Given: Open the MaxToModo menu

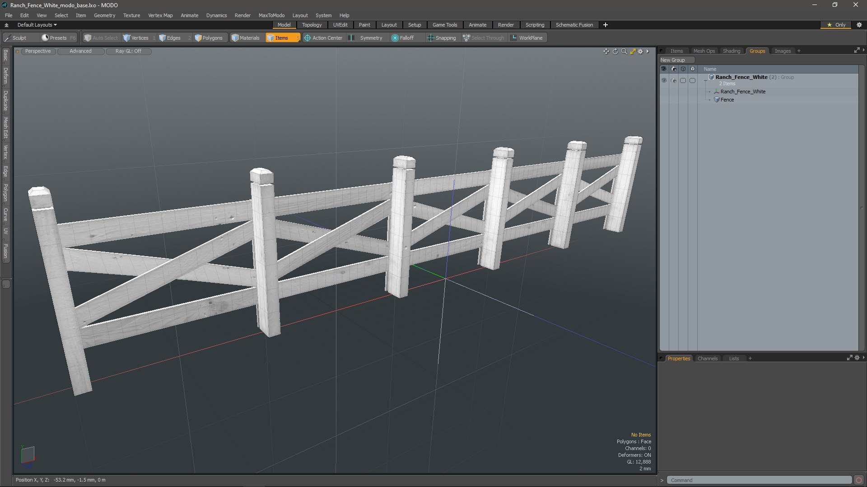Looking at the screenshot, I should pos(271,15).
